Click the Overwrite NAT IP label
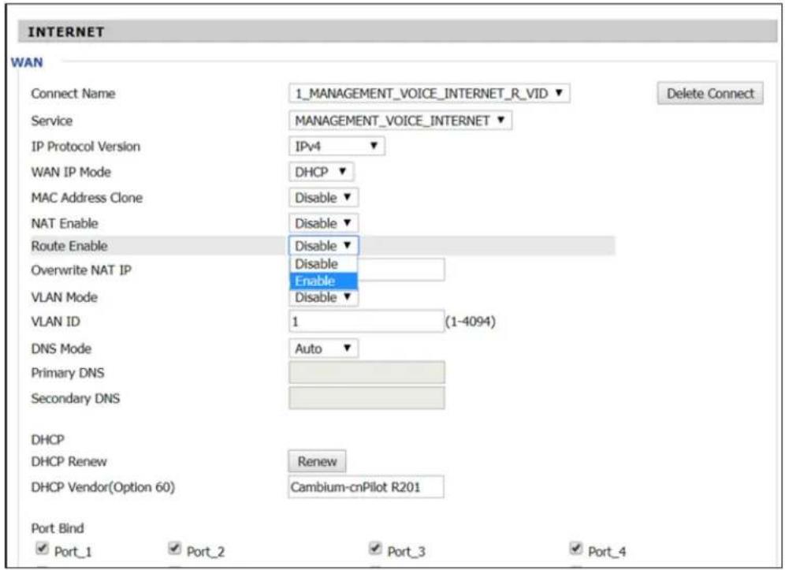 tap(81, 270)
